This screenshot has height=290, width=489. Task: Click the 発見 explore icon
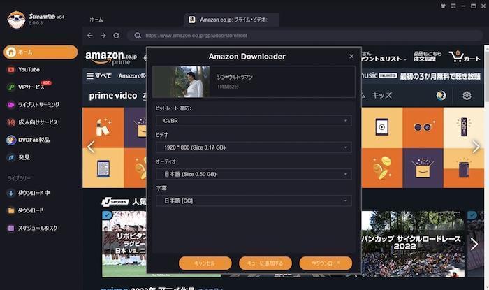(x=11, y=157)
